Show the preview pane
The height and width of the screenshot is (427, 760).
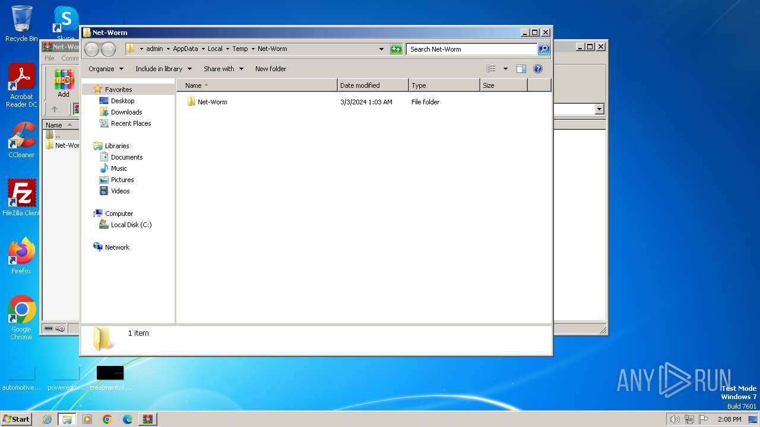click(x=521, y=69)
